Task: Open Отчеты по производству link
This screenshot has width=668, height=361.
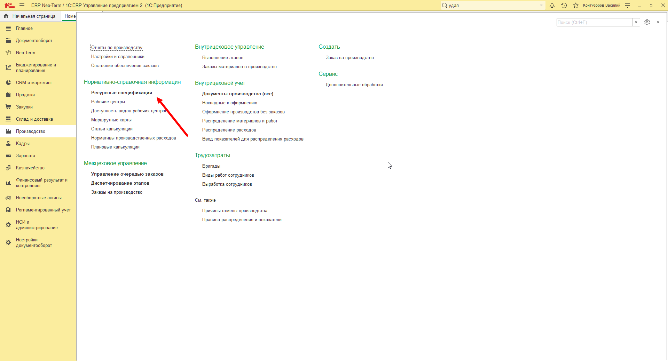Action: pyautogui.click(x=117, y=48)
